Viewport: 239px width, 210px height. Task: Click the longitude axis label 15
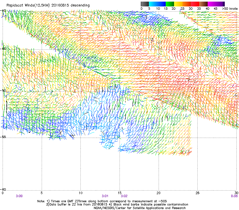(x=119, y=193)
